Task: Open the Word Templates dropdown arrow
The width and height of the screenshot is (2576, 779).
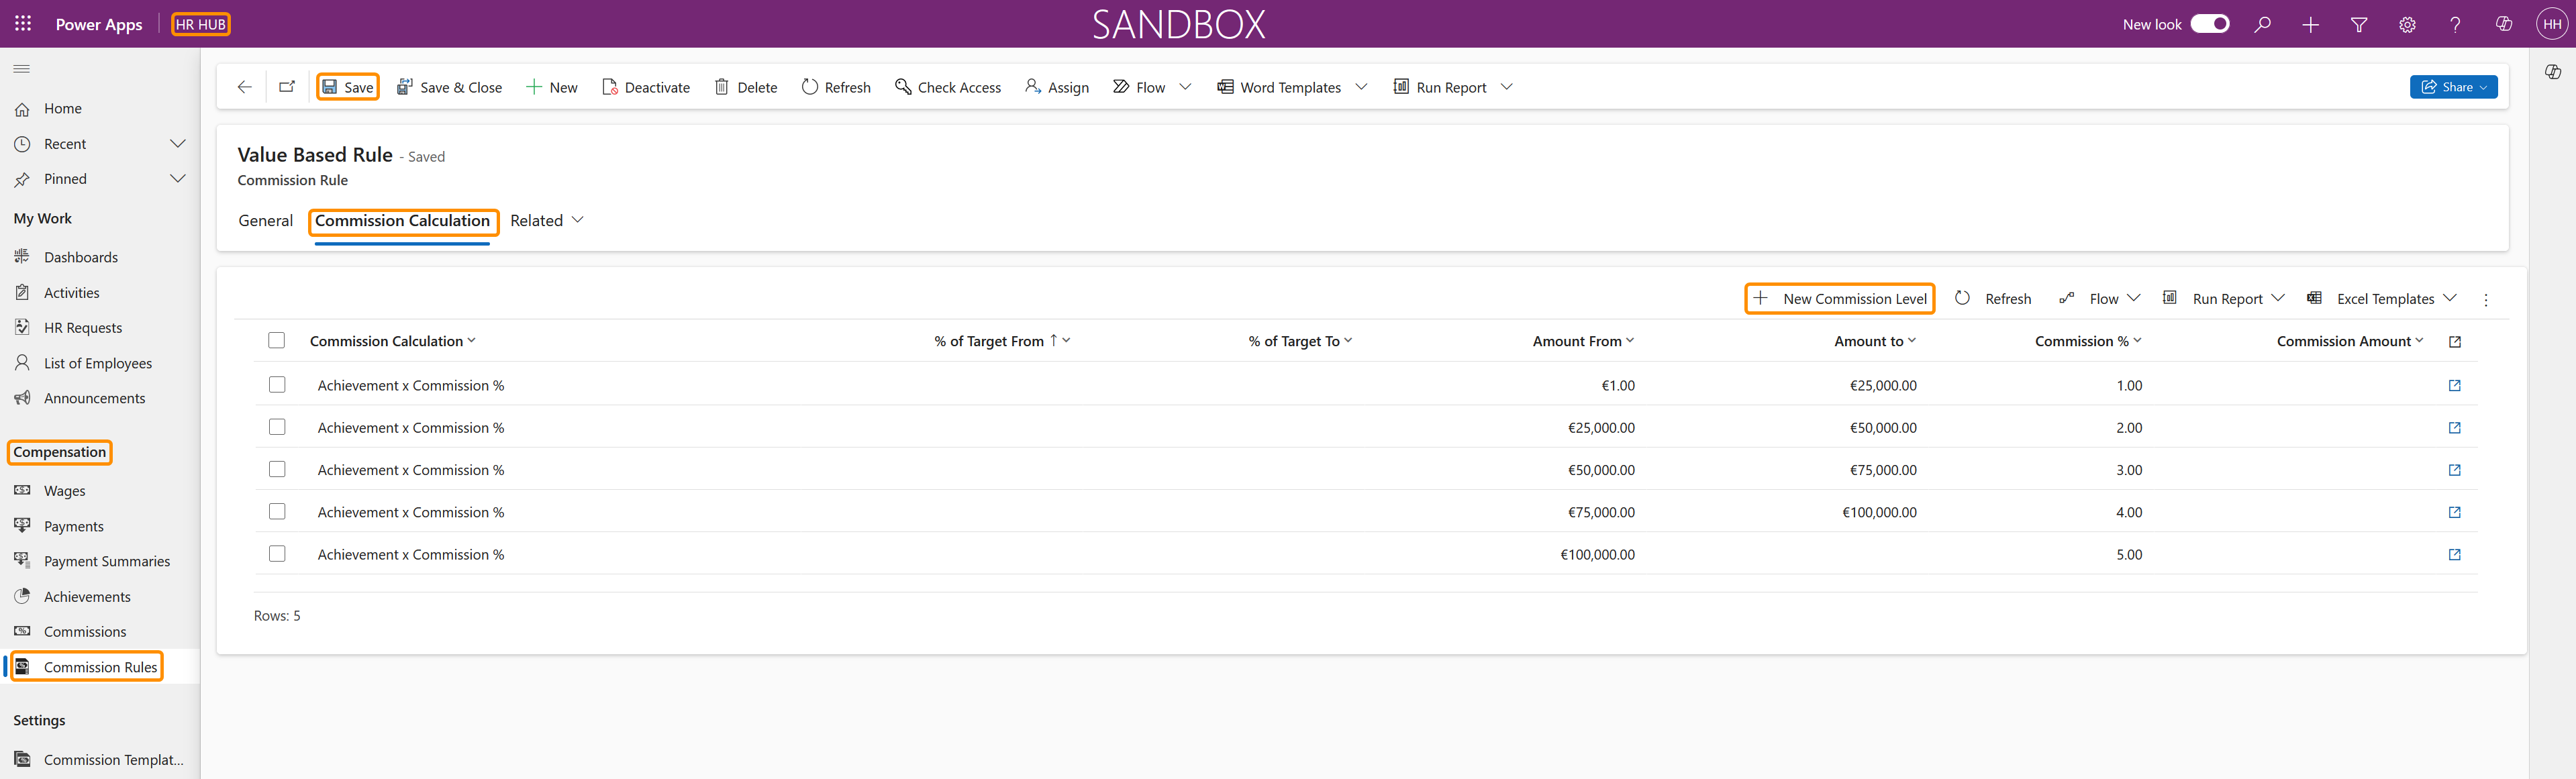Action: 1361,87
